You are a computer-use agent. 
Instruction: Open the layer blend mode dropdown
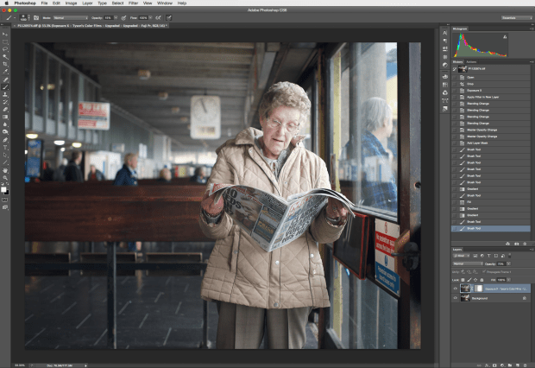point(469,264)
